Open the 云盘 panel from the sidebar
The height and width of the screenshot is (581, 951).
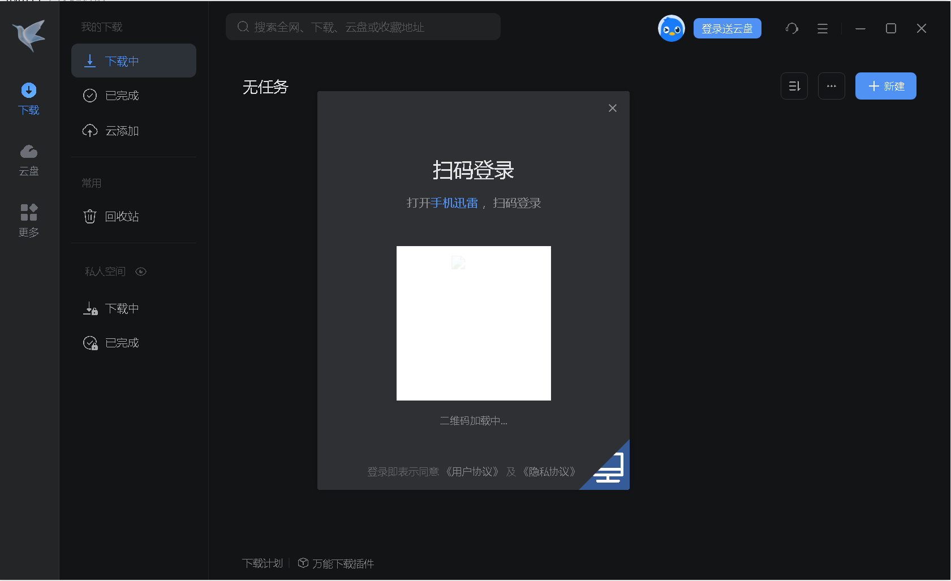(x=28, y=159)
